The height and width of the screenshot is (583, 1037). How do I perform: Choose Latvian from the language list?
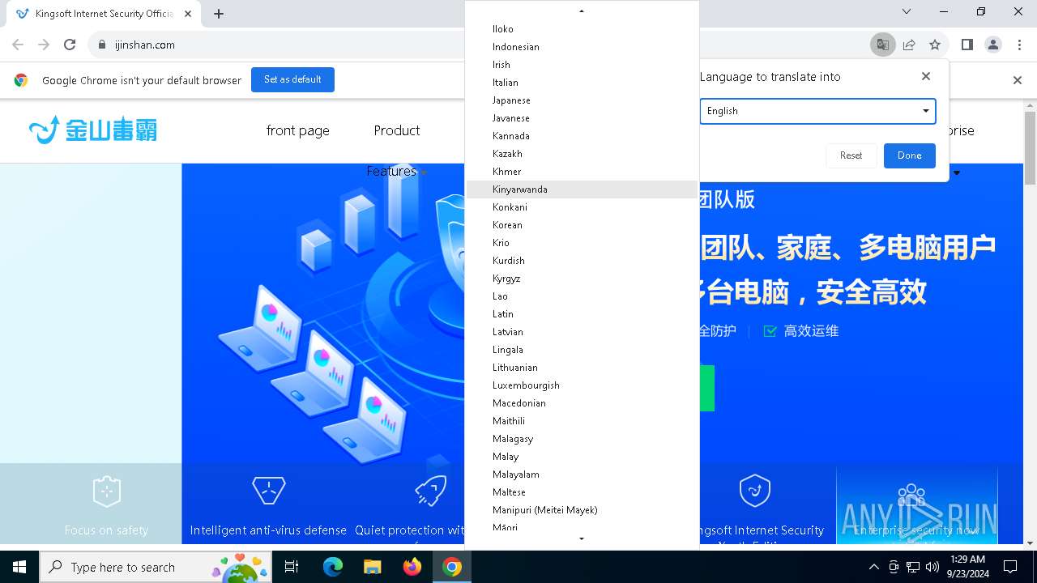click(582, 332)
